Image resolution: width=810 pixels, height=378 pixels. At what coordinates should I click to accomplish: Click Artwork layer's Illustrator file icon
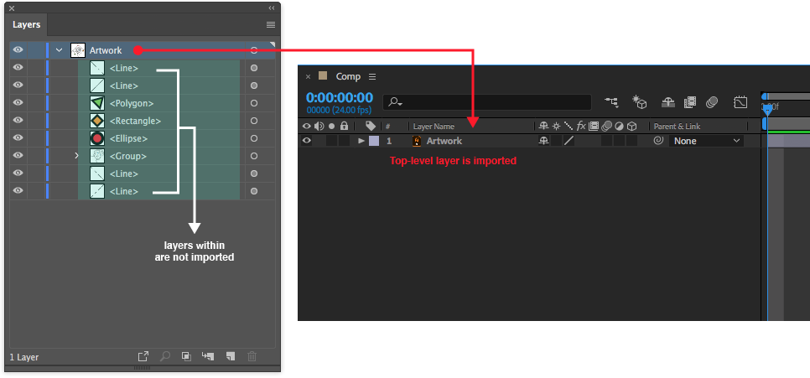pyautogui.click(x=417, y=141)
